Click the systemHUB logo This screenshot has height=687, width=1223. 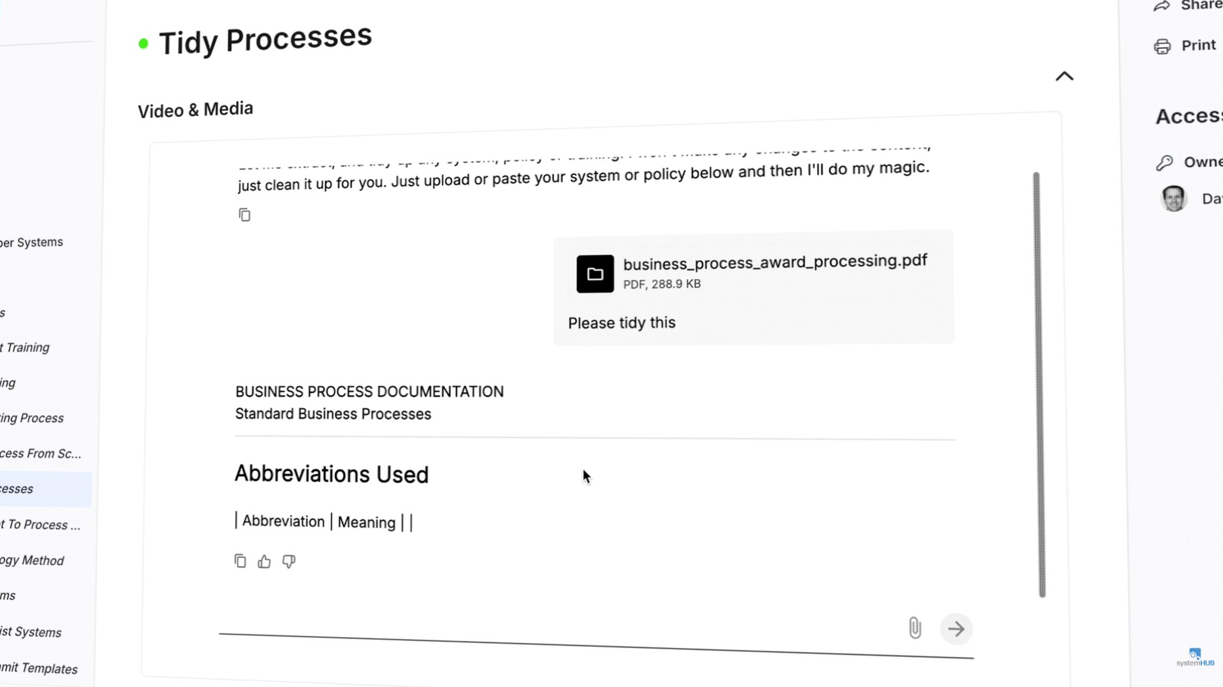click(x=1195, y=656)
